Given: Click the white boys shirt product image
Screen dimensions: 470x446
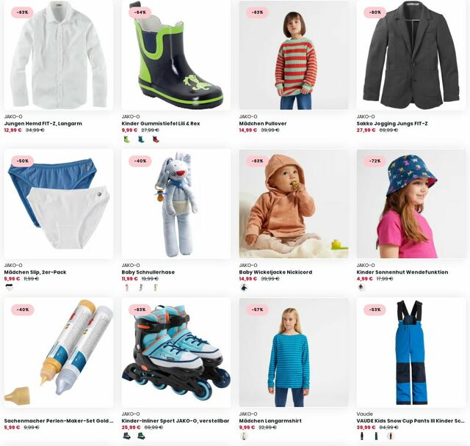Looking at the screenshot, I should coord(59,55).
